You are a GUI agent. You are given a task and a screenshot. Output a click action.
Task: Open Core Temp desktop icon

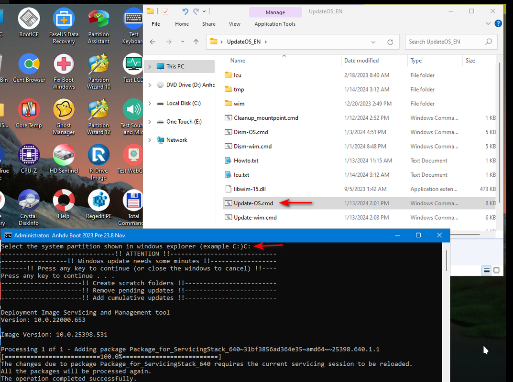pyautogui.click(x=29, y=114)
